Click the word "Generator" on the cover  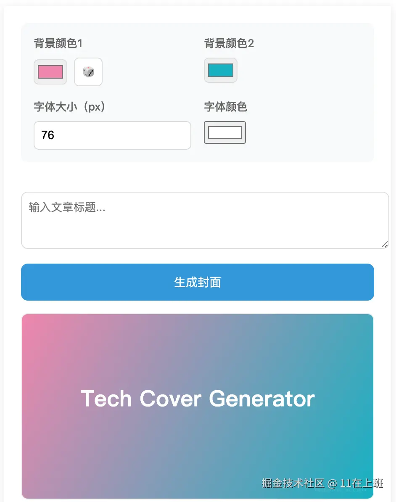click(261, 399)
